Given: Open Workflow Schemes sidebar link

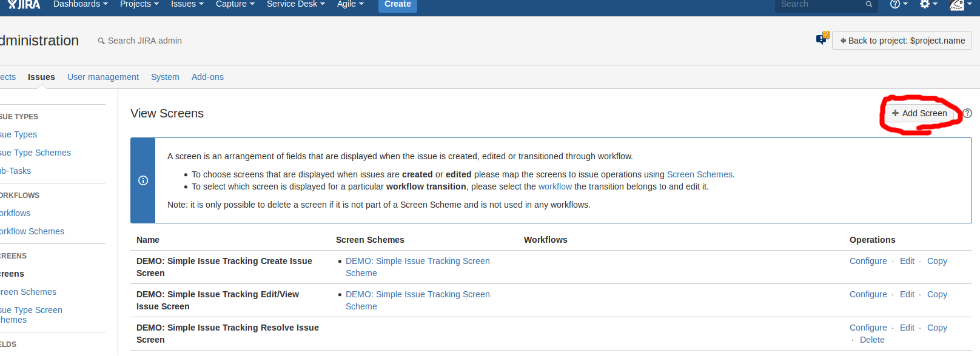Looking at the screenshot, I should (x=32, y=231).
